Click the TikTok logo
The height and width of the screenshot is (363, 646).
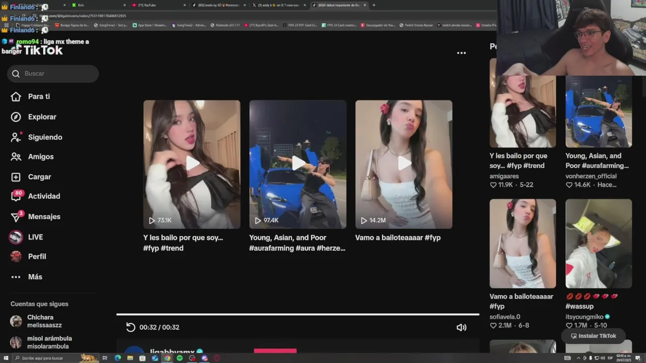38,50
